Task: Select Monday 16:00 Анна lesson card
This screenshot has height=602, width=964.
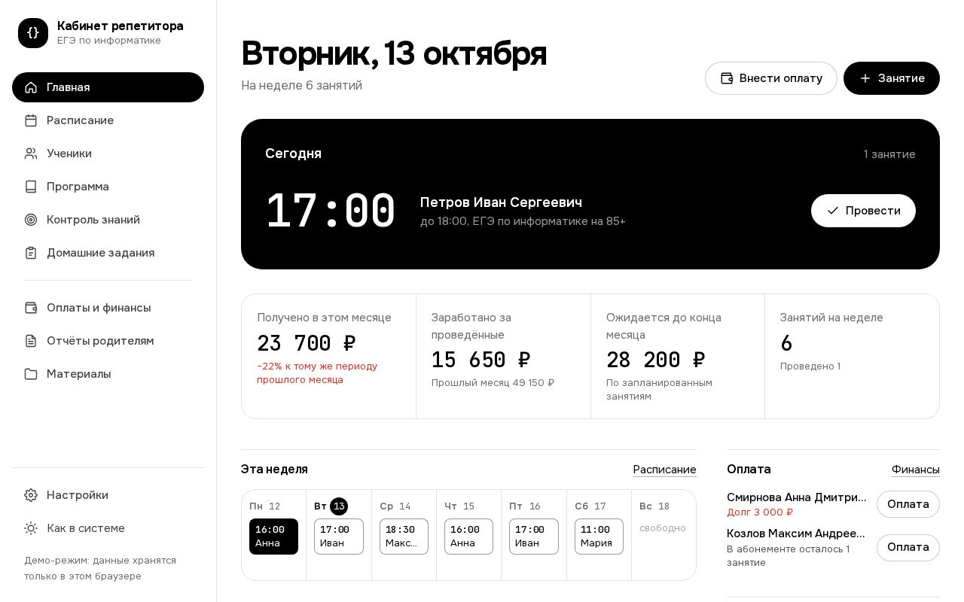Action: [x=273, y=537]
